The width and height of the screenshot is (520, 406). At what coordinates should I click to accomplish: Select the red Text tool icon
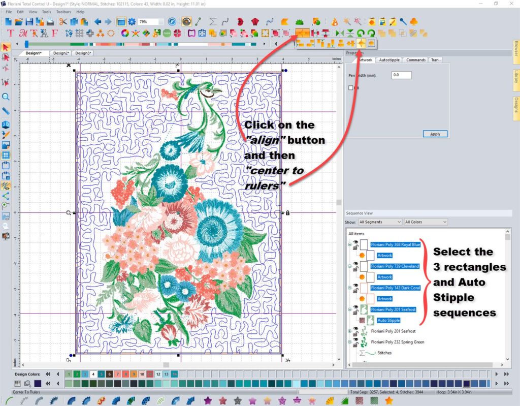[x=10, y=34]
